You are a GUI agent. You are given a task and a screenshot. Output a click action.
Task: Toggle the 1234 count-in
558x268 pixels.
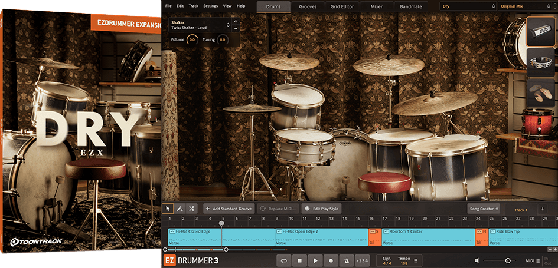click(363, 260)
